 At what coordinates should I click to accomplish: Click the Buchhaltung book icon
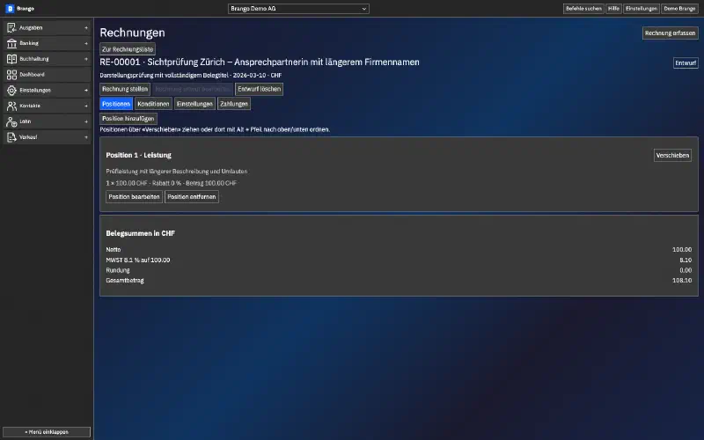pos(11,59)
